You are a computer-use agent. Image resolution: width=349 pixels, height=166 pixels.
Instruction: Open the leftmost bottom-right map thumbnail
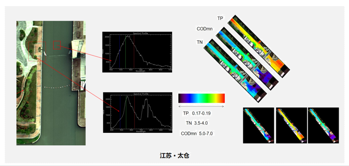coord(259,125)
